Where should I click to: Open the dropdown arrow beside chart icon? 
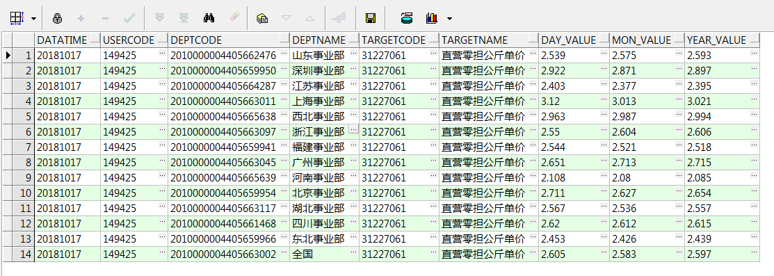click(x=449, y=19)
